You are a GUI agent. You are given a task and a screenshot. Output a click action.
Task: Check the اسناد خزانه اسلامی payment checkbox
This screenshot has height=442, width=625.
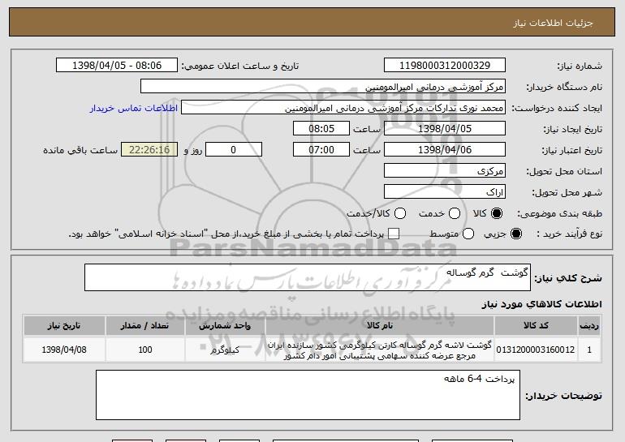(x=394, y=234)
